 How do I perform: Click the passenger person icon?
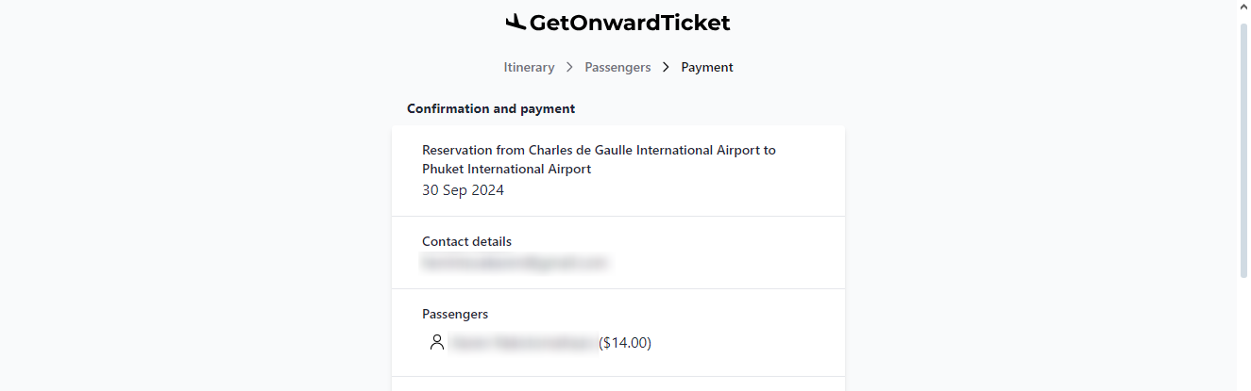coord(436,342)
